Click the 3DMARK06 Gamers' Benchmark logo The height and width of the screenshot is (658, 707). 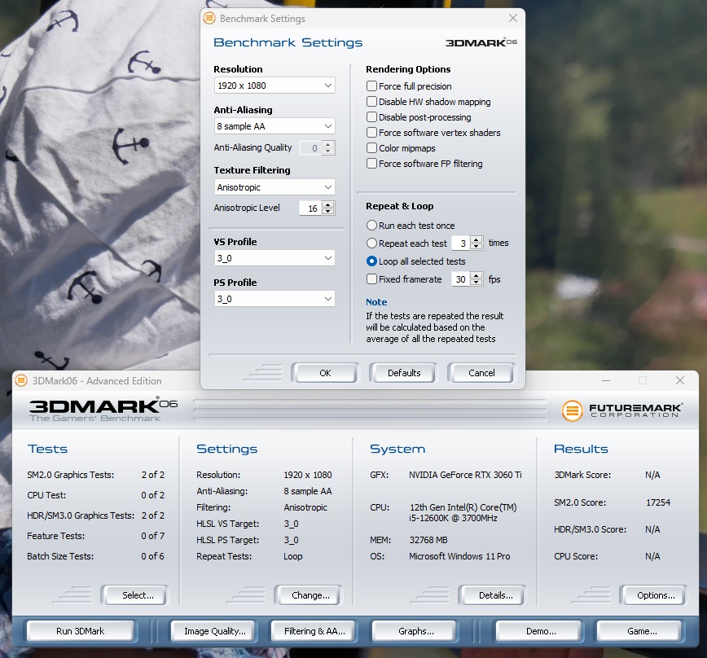(103, 410)
